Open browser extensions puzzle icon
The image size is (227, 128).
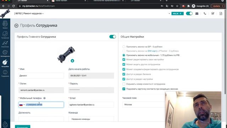(x=188, y=6)
